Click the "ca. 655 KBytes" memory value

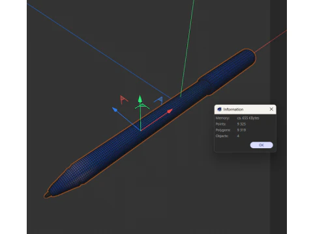[x=248, y=118]
